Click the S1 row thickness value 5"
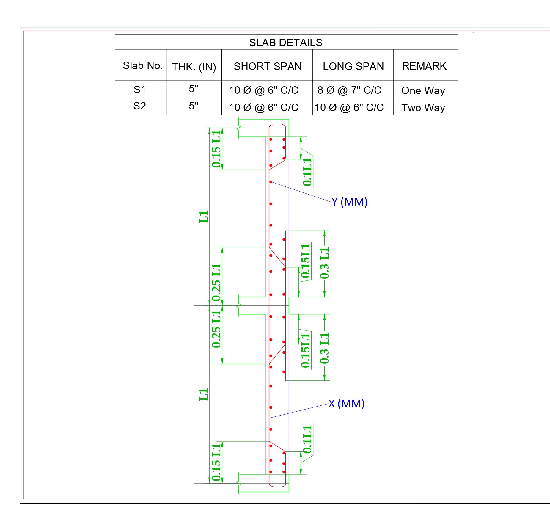 [x=194, y=89]
